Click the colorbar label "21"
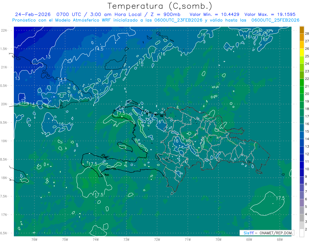The width and height of the screenshot is (314, 243). click(x=307, y=86)
